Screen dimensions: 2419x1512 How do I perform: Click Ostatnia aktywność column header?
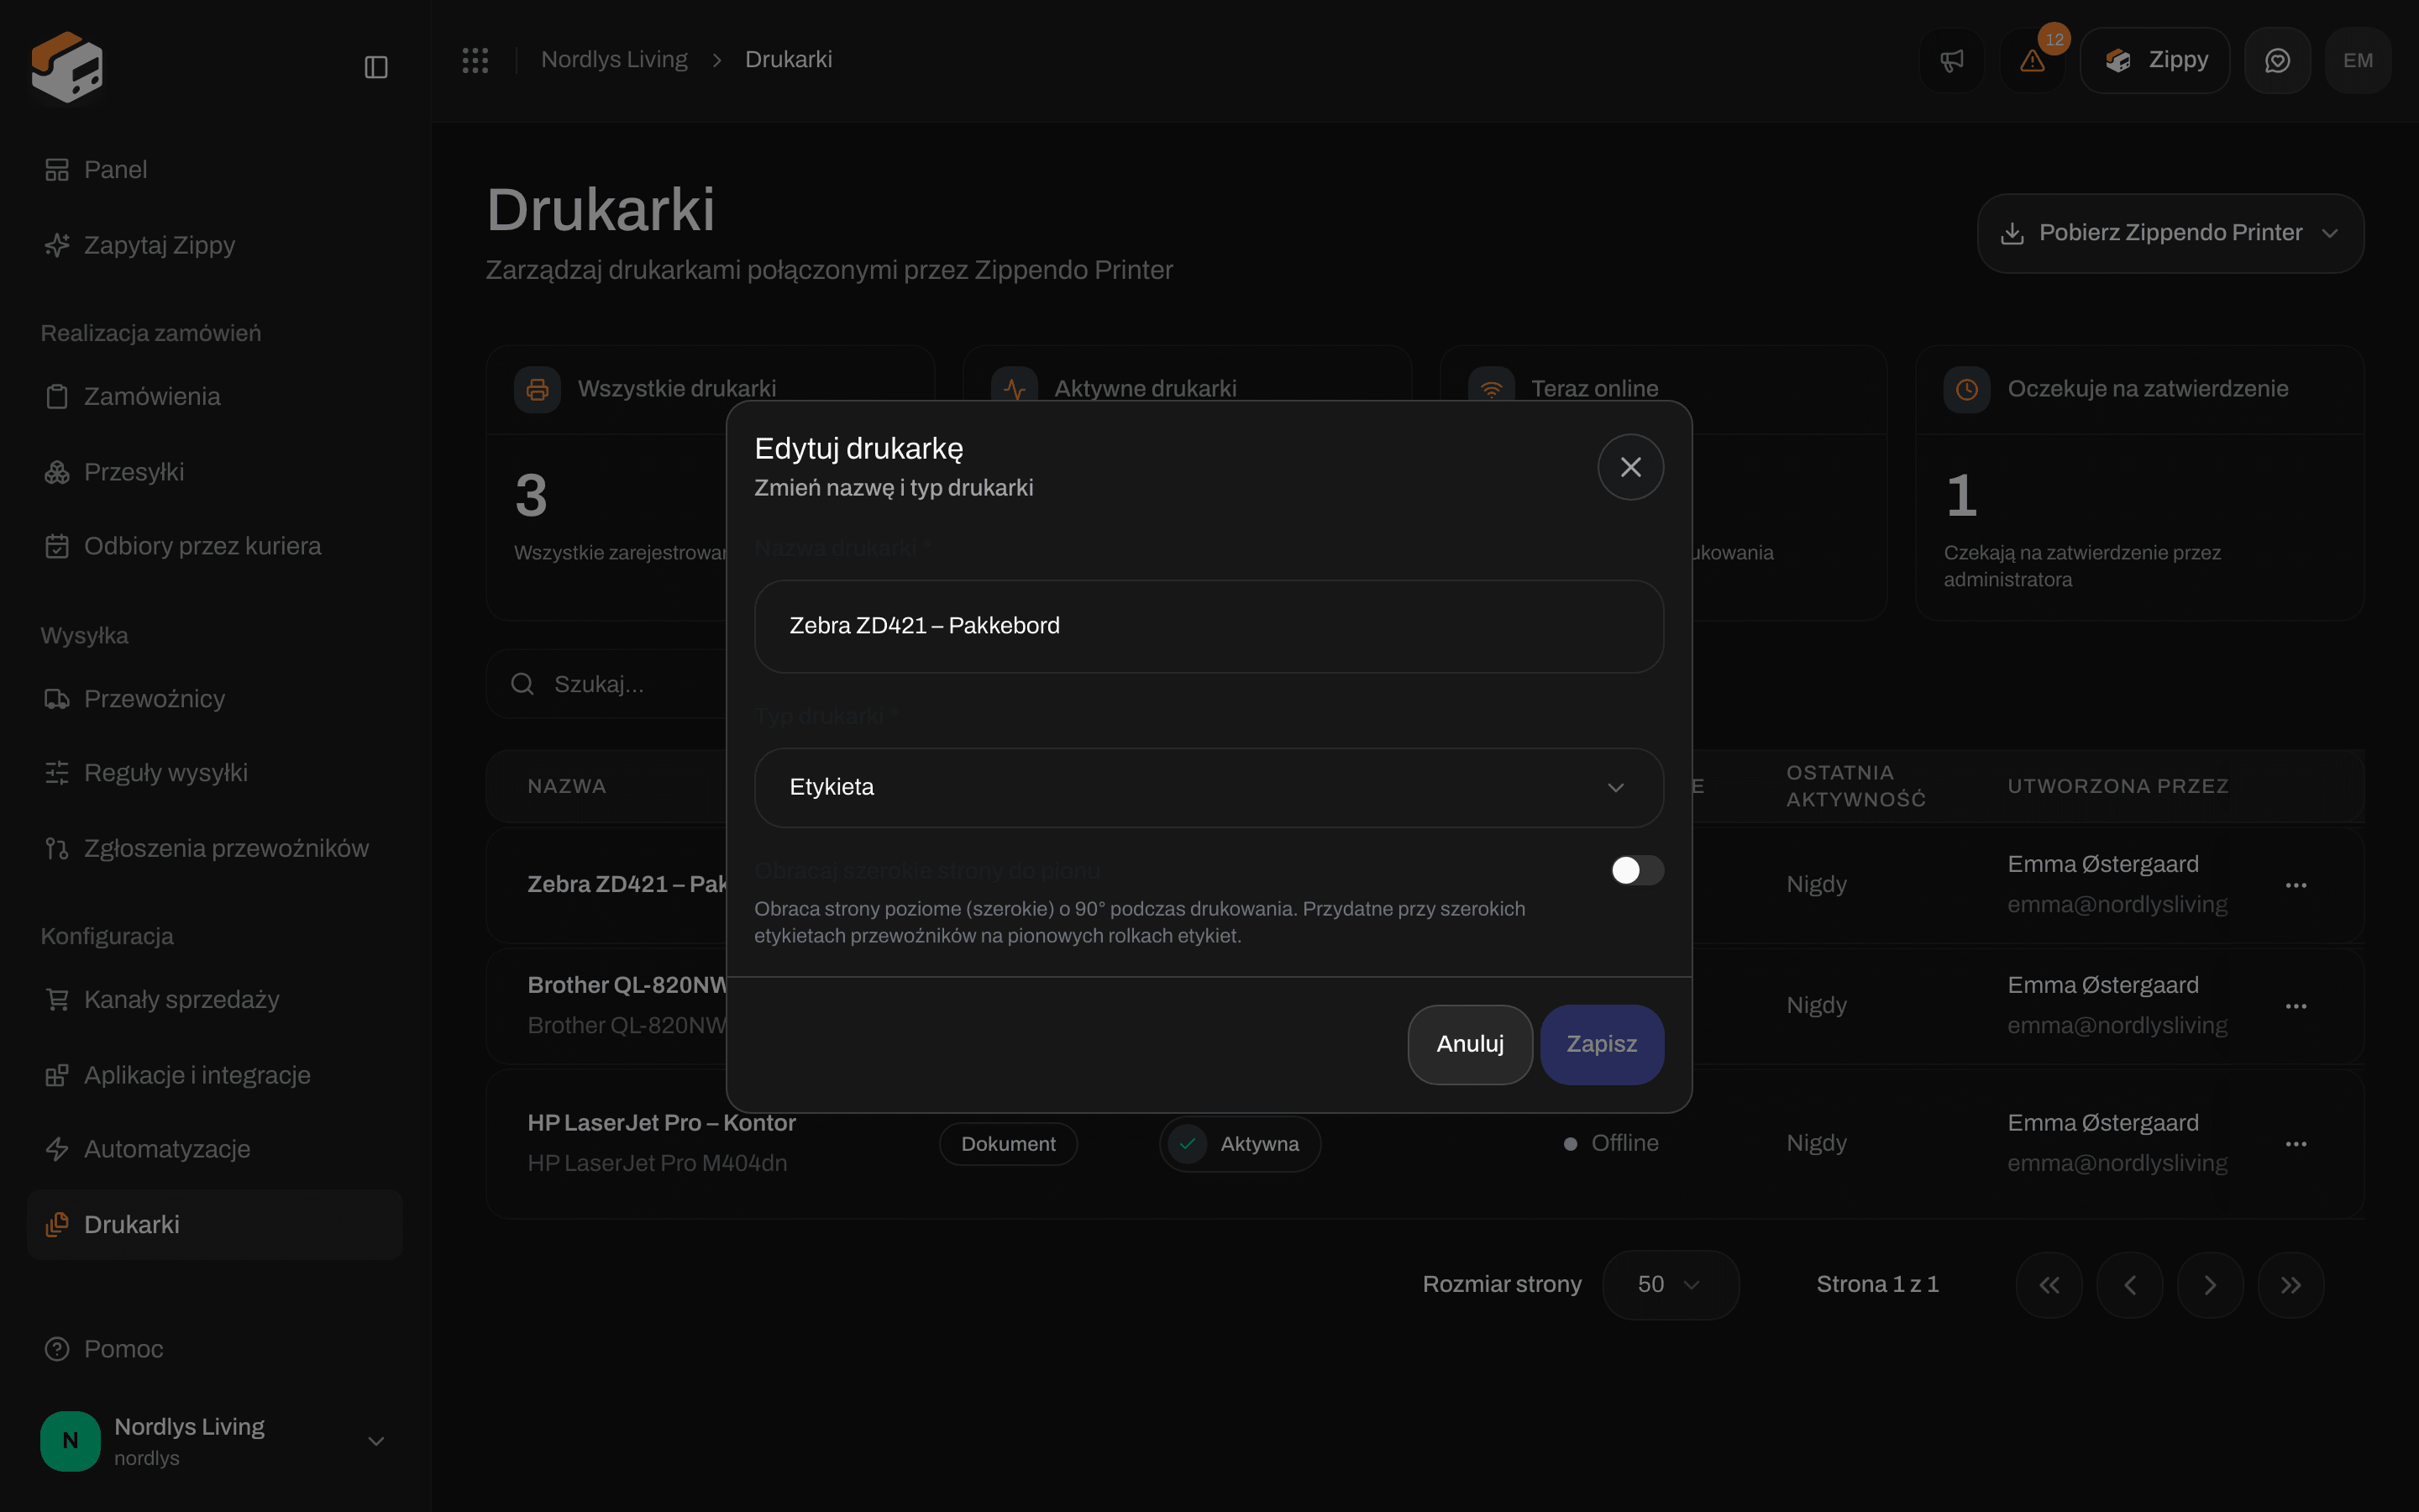point(1856,786)
